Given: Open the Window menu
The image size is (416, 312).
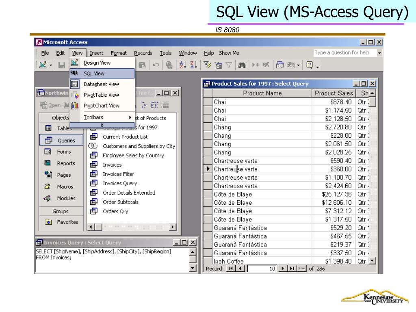Looking at the screenshot, I should [188, 53].
